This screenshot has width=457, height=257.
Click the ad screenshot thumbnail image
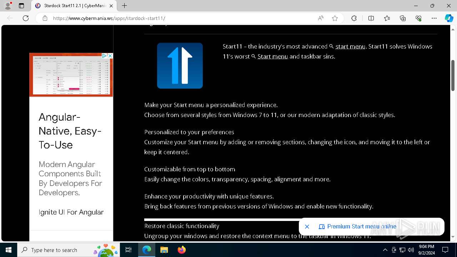tap(71, 75)
